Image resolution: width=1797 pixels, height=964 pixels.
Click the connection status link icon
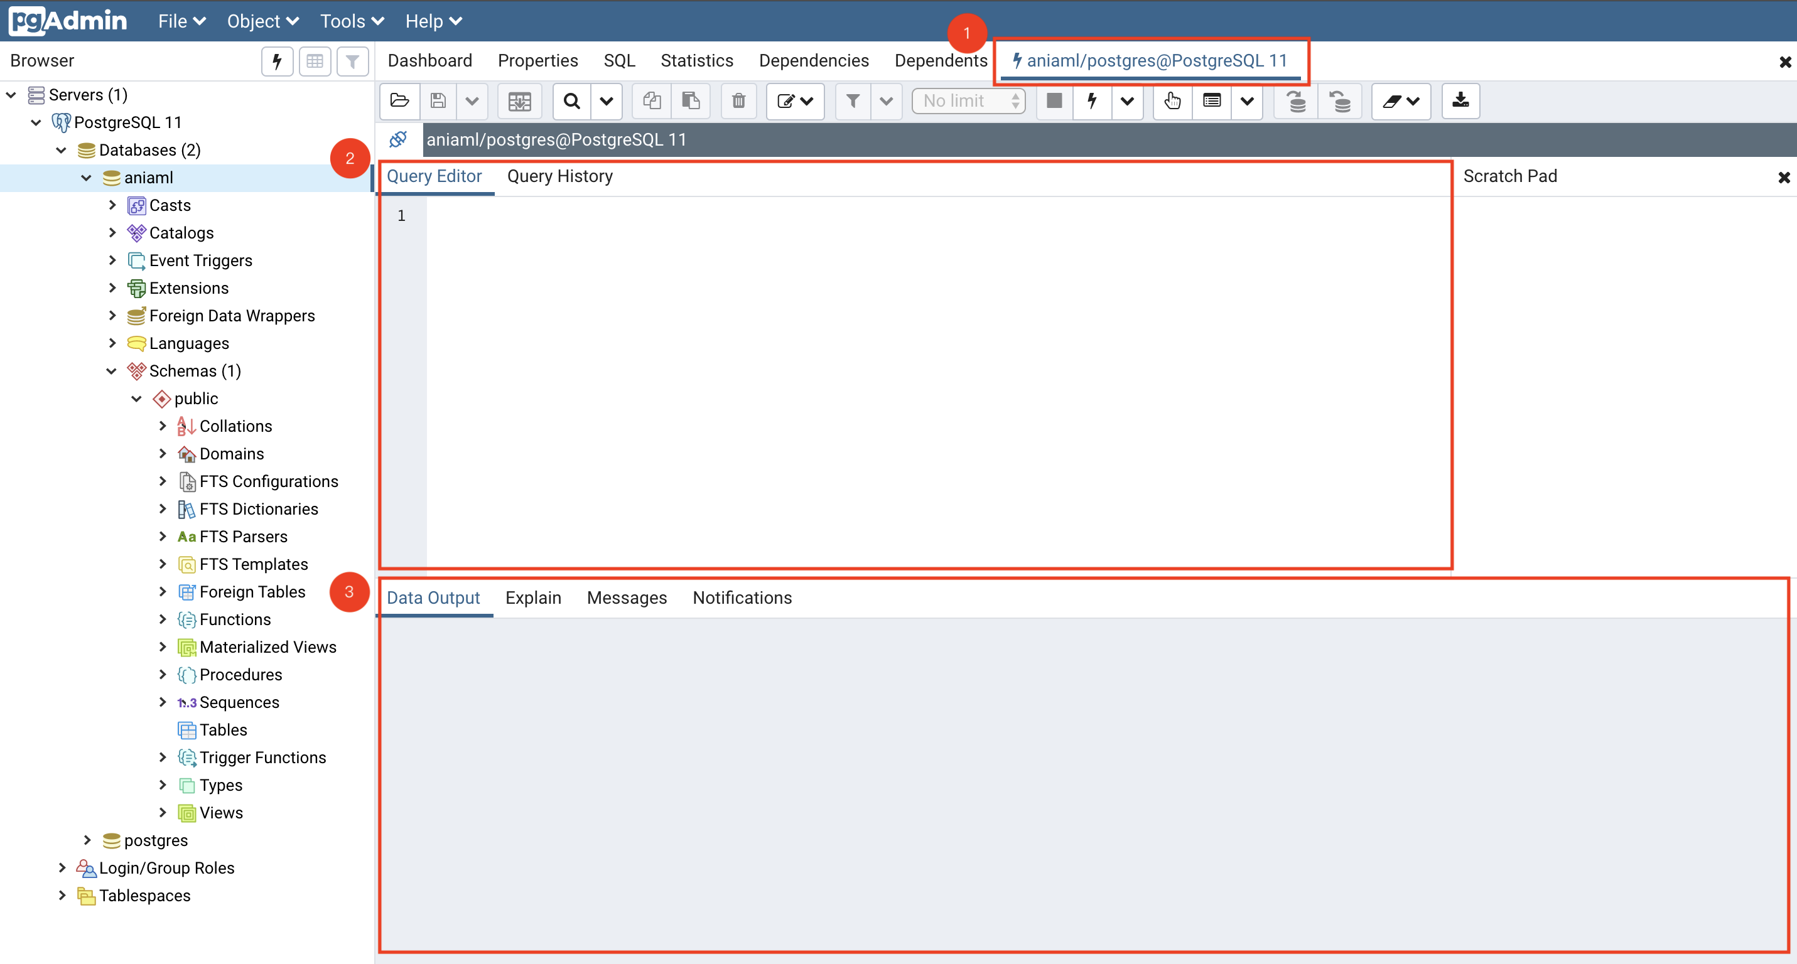tap(398, 139)
